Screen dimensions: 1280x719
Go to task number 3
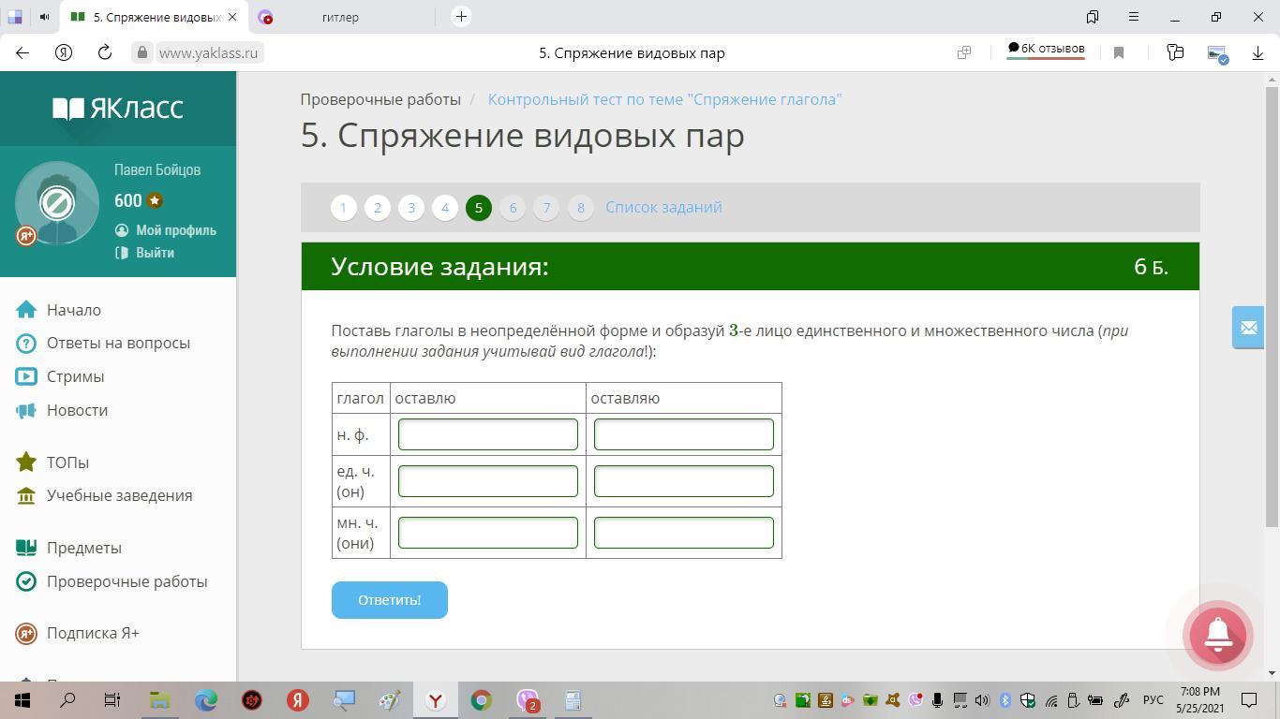(x=411, y=208)
